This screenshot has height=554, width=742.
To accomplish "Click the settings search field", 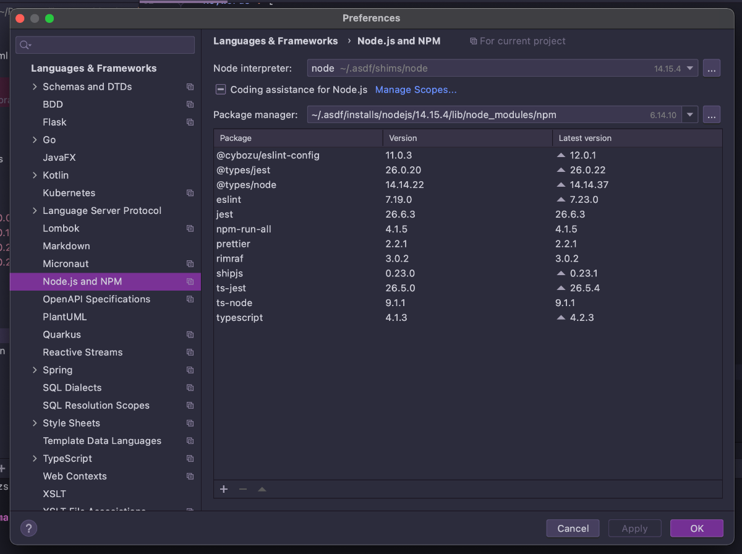I will point(105,45).
